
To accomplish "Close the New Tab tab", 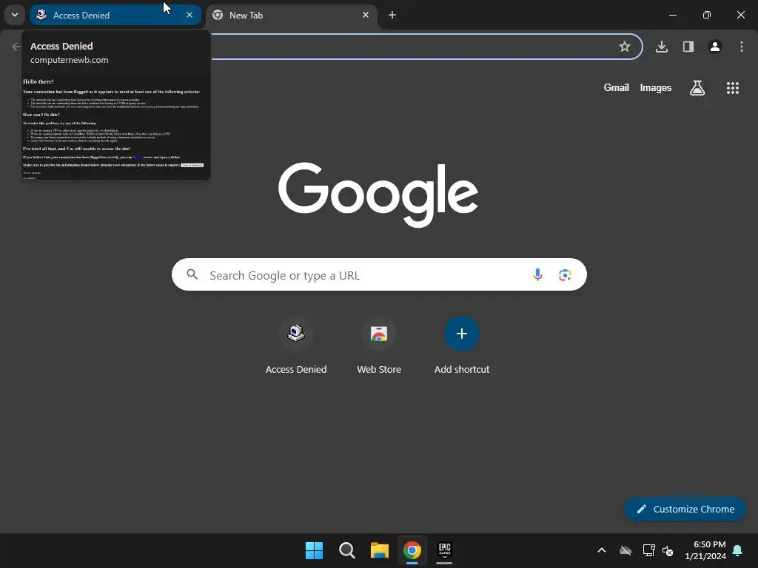I will point(366,15).
